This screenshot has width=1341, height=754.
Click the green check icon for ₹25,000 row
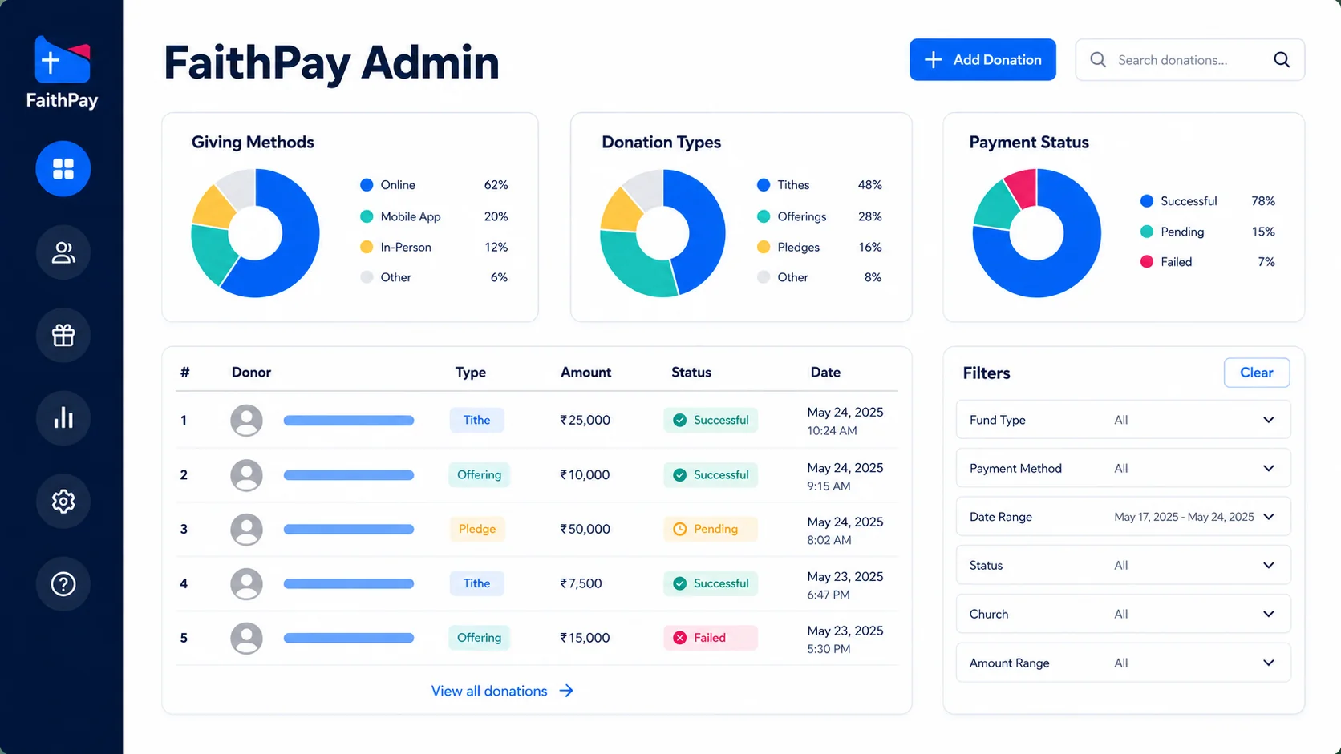pos(679,420)
